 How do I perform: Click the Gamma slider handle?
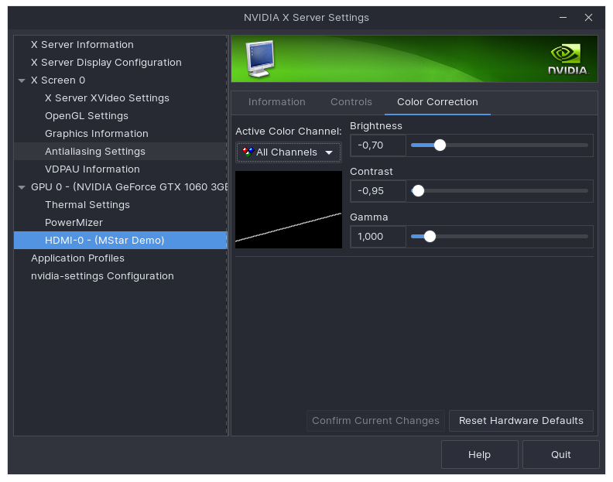click(430, 236)
